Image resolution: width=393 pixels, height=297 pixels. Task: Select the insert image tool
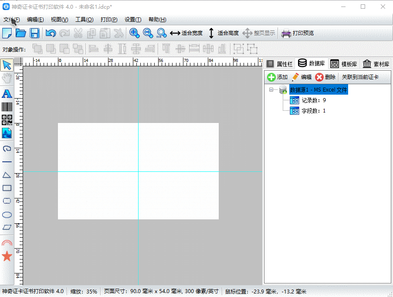click(7, 133)
